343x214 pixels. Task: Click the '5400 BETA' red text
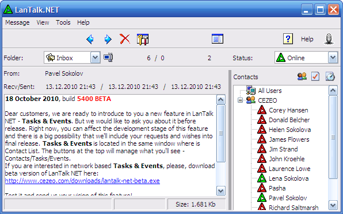94,99
